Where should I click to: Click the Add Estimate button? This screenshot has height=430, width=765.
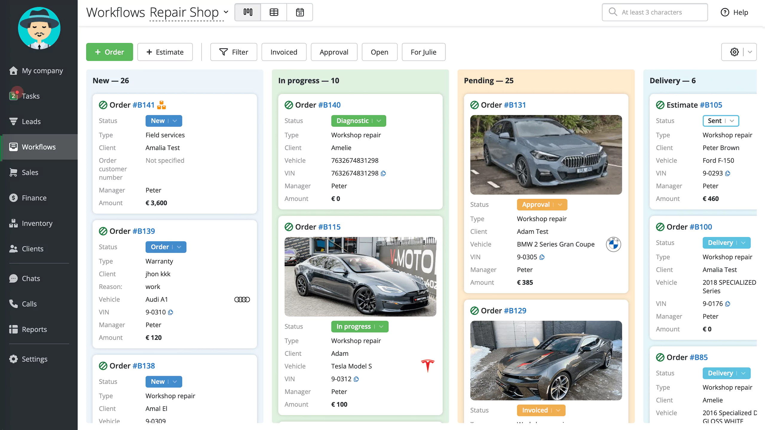click(x=165, y=51)
